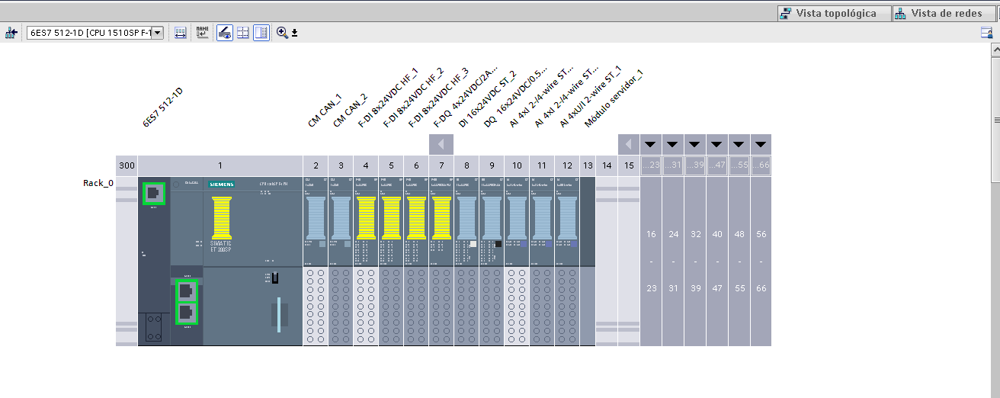This screenshot has width=1000, height=398.
Task: Select the slot range 48 - 55 column
Action: click(x=739, y=261)
